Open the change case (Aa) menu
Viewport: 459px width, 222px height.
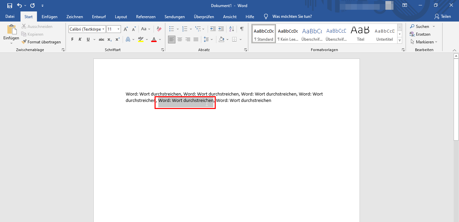[x=145, y=29]
